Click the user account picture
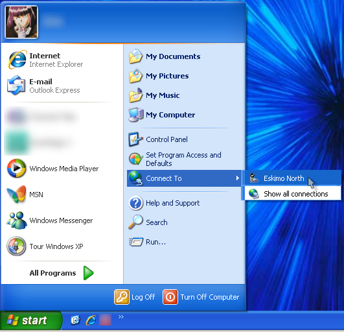 [21, 22]
